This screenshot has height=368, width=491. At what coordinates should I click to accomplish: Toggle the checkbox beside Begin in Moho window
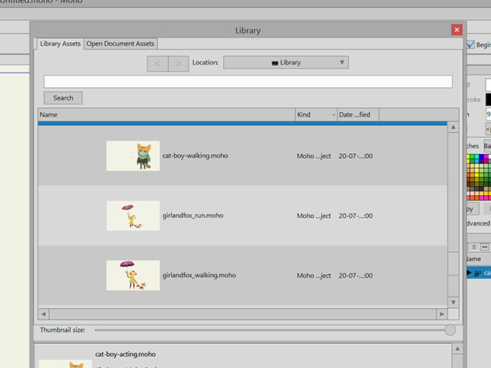[470, 44]
